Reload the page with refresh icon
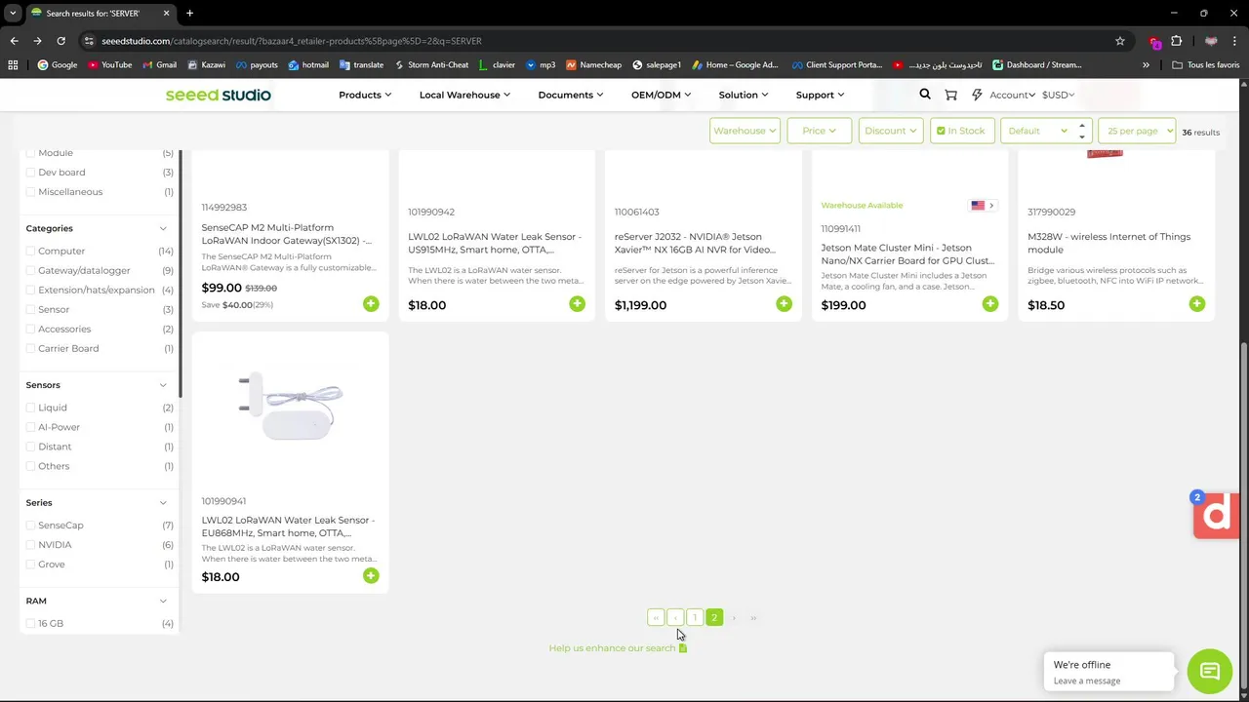The height and width of the screenshot is (702, 1249). click(x=60, y=41)
